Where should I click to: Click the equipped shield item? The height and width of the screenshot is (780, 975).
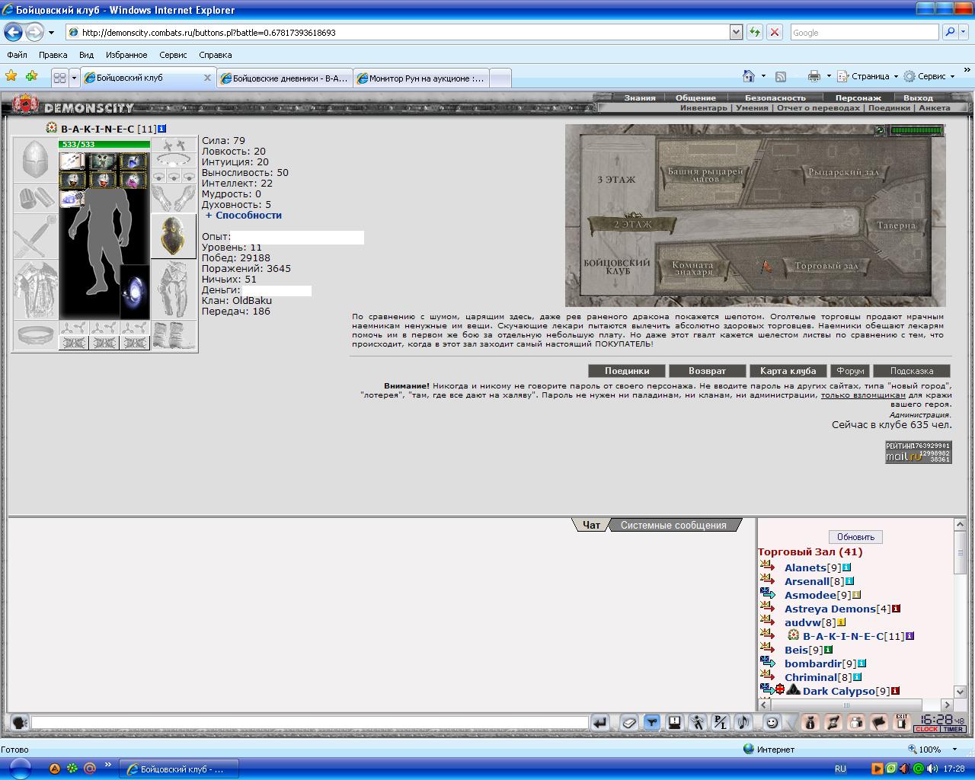point(174,236)
